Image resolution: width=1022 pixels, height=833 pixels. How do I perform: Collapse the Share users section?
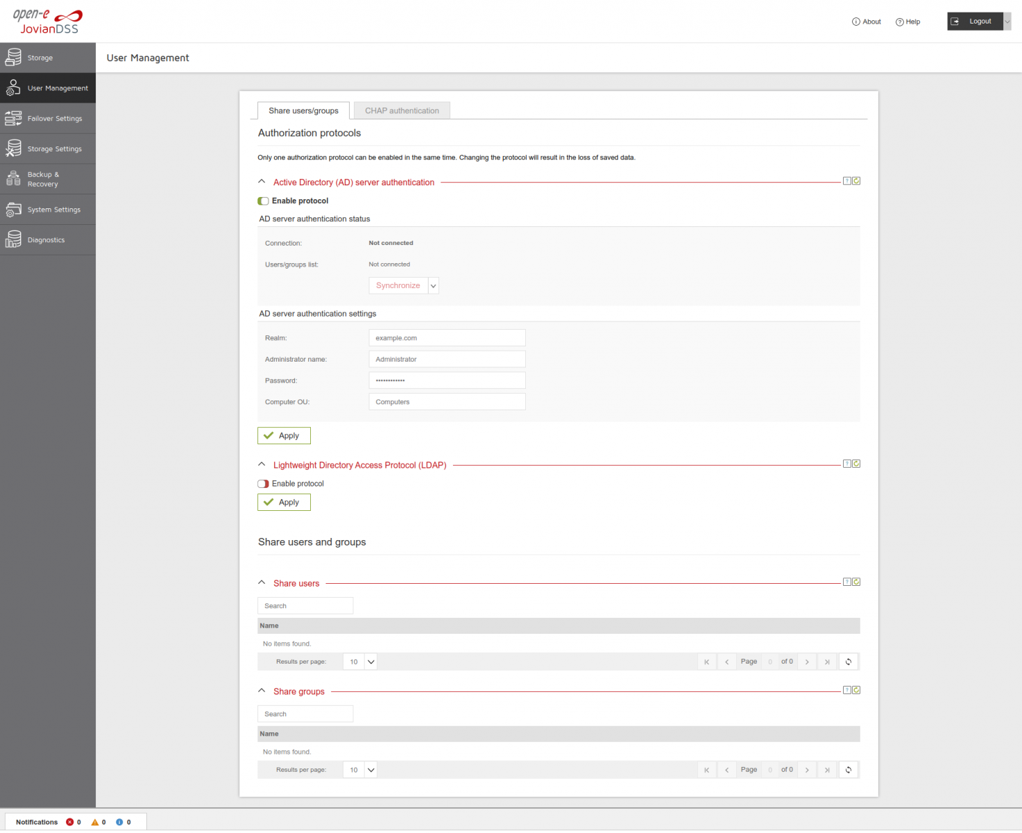coord(262,582)
